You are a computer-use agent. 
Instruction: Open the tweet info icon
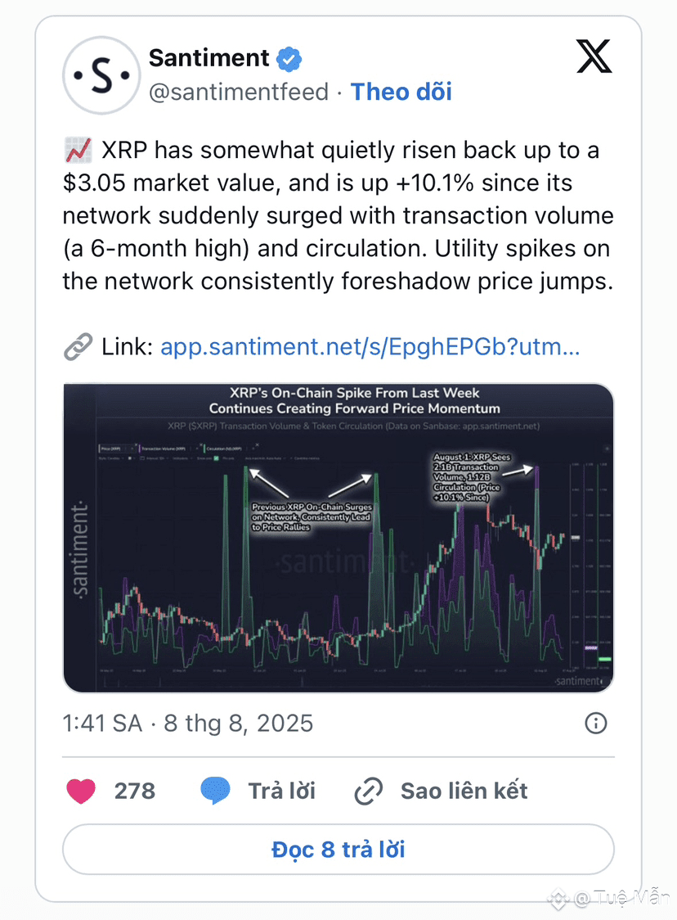pyautogui.click(x=596, y=723)
